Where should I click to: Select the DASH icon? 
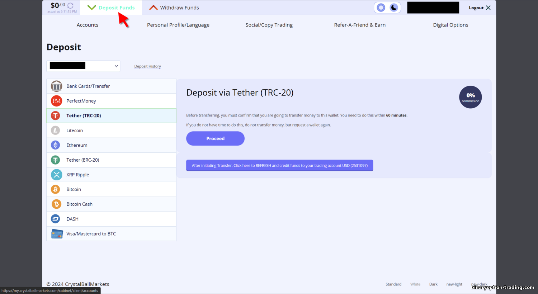pyautogui.click(x=55, y=219)
